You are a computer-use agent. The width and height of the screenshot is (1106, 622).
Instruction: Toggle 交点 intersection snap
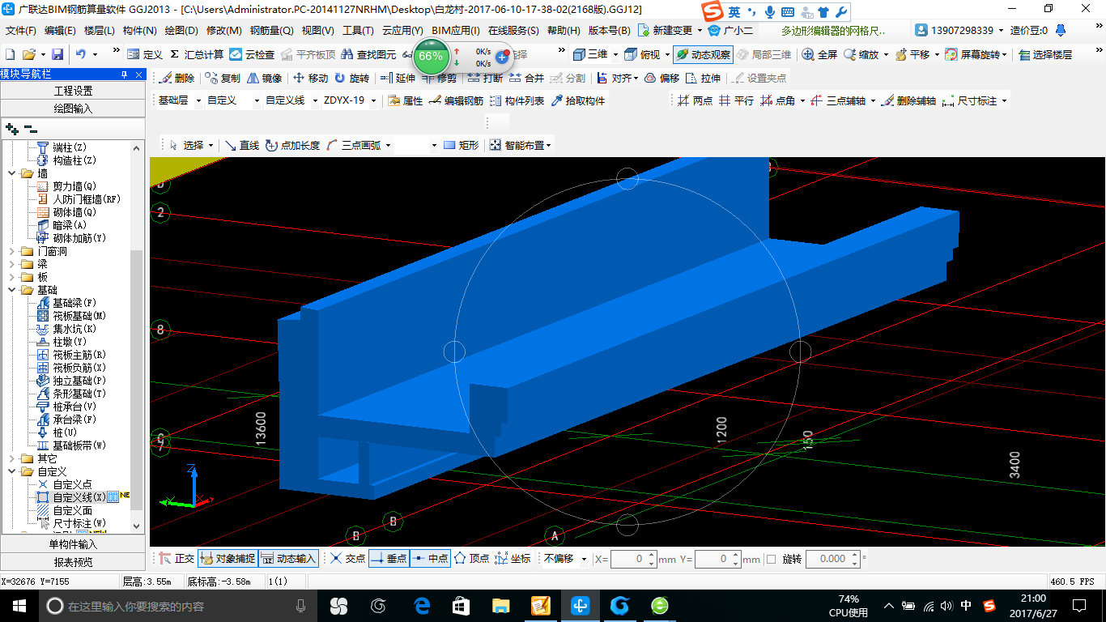(x=347, y=559)
